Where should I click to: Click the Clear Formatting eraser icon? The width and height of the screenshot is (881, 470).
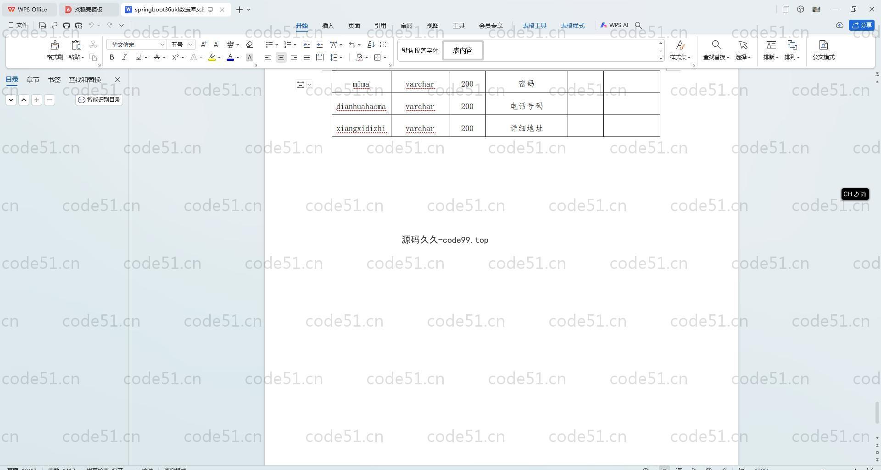250,44
